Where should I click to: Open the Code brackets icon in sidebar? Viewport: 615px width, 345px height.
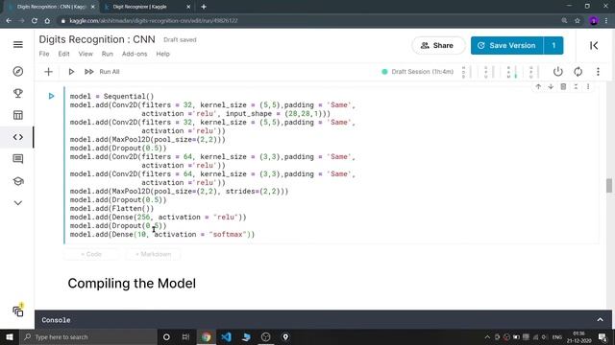pos(18,137)
